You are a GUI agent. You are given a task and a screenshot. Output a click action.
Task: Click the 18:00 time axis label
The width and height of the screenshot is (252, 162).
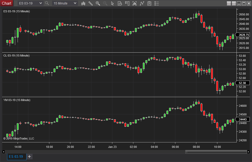[49, 147]
